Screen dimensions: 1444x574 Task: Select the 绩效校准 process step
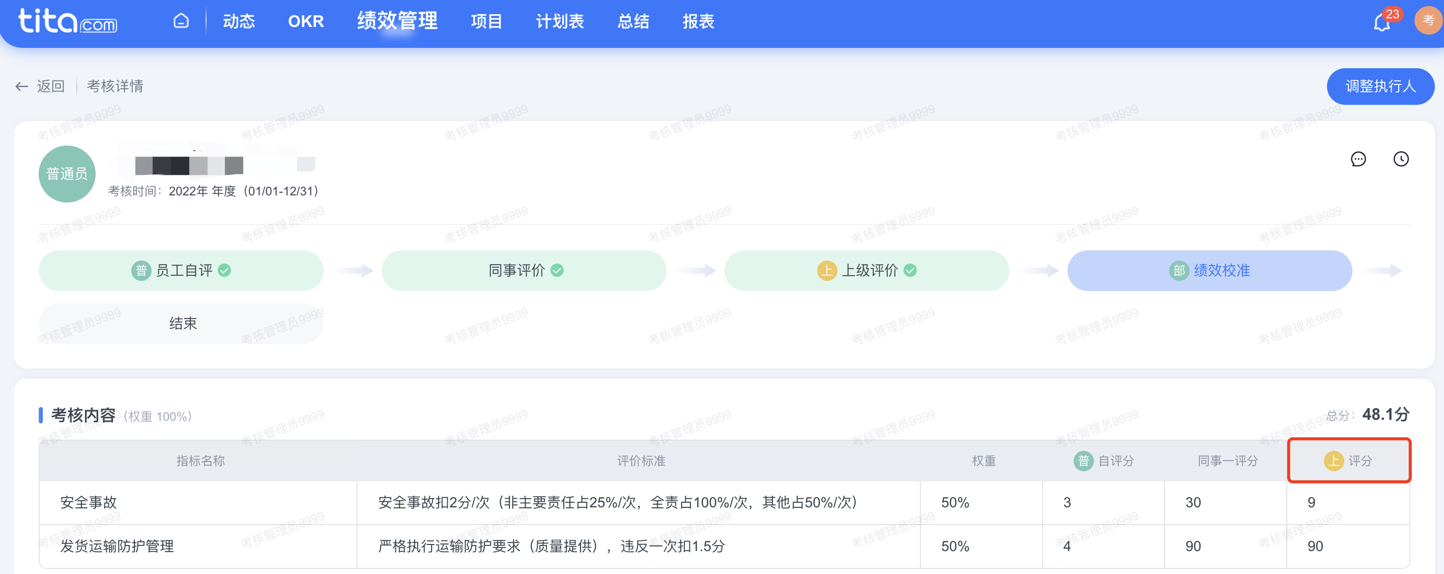click(x=1209, y=271)
